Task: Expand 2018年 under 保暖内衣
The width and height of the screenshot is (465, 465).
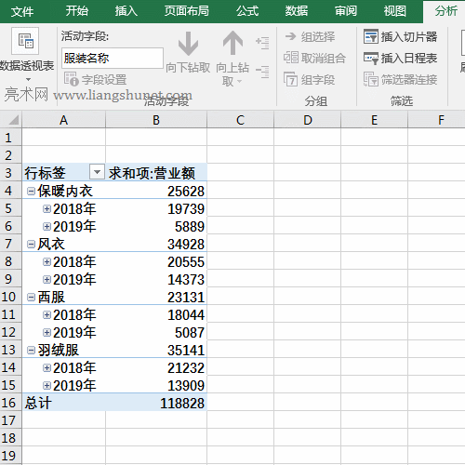Action: tap(46, 209)
